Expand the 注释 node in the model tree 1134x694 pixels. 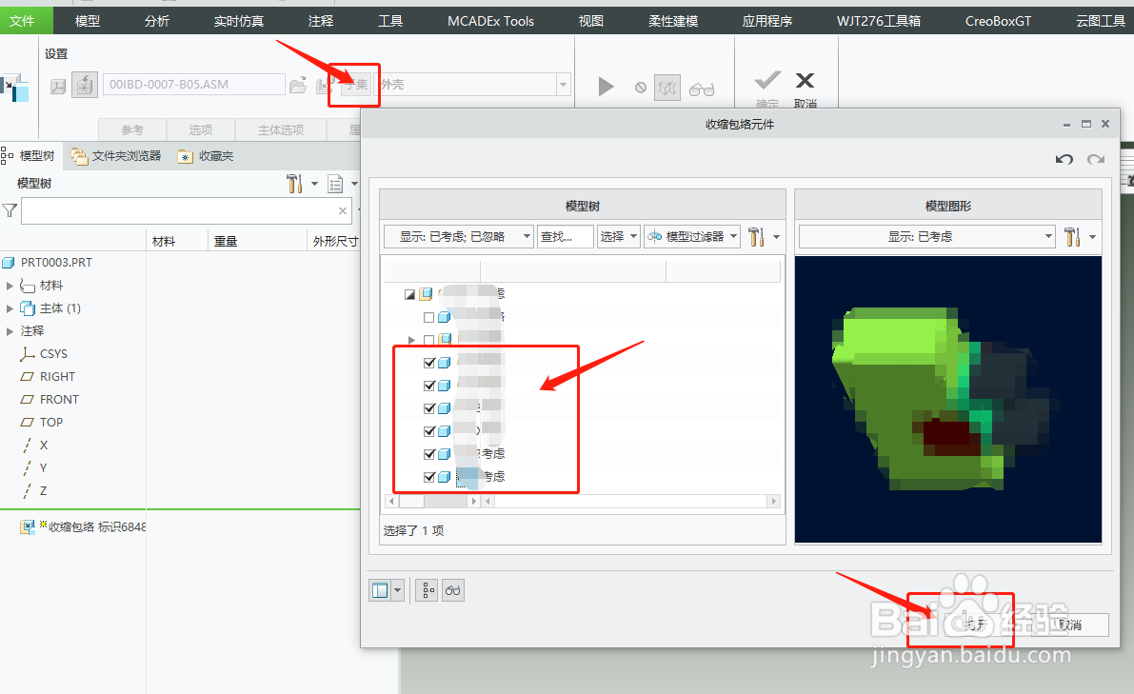(10, 331)
